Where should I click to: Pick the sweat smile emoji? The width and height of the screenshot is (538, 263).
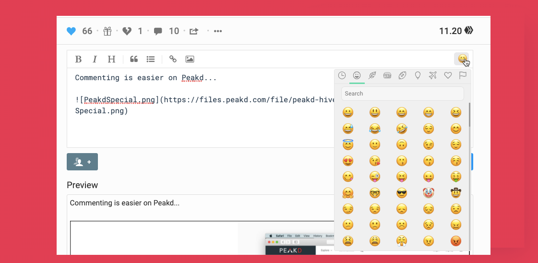pyautogui.click(x=348, y=129)
